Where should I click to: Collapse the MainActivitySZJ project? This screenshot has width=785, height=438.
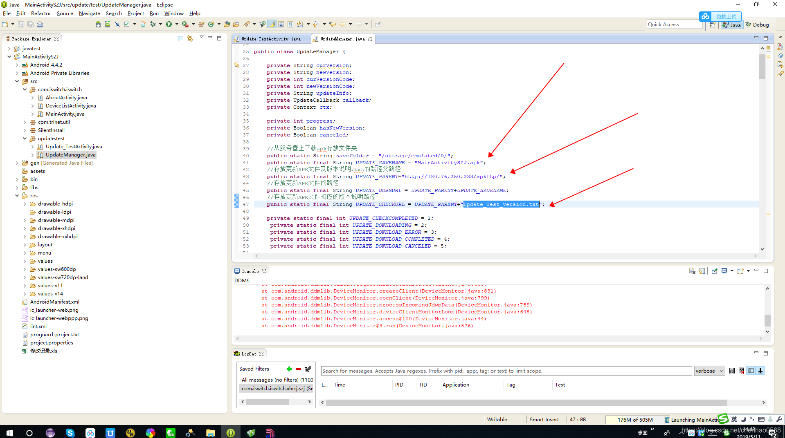click(9, 57)
